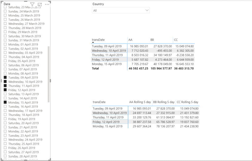The width and height of the screenshot is (252, 161).
Task: Select cell value 16 985 093.01 in top table
Action: coord(139,46)
